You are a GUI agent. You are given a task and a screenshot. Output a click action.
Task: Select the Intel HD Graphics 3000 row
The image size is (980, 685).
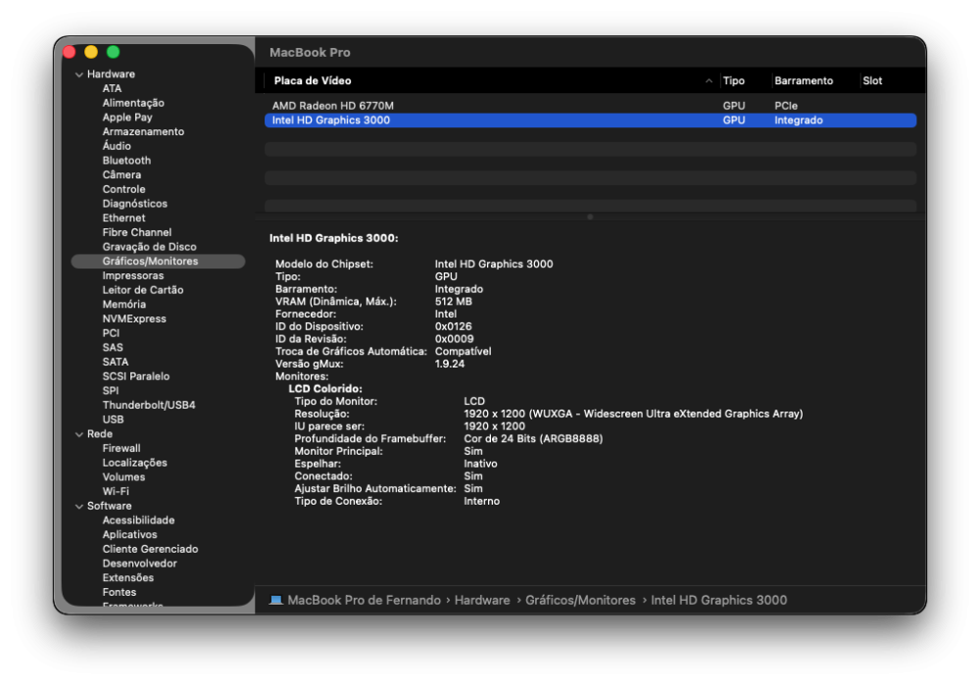coord(591,120)
